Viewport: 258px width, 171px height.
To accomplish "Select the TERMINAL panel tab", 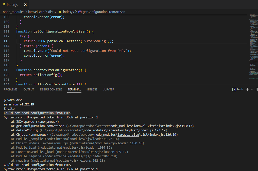I will [x=74, y=89].
